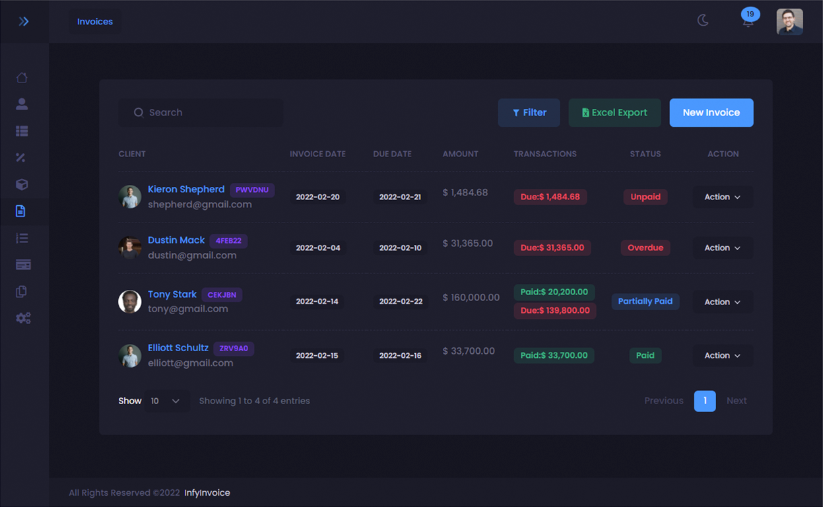Open the Products cube icon in sidebar
The height and width of the screenshot is (507, 823).
click(22, 184)
